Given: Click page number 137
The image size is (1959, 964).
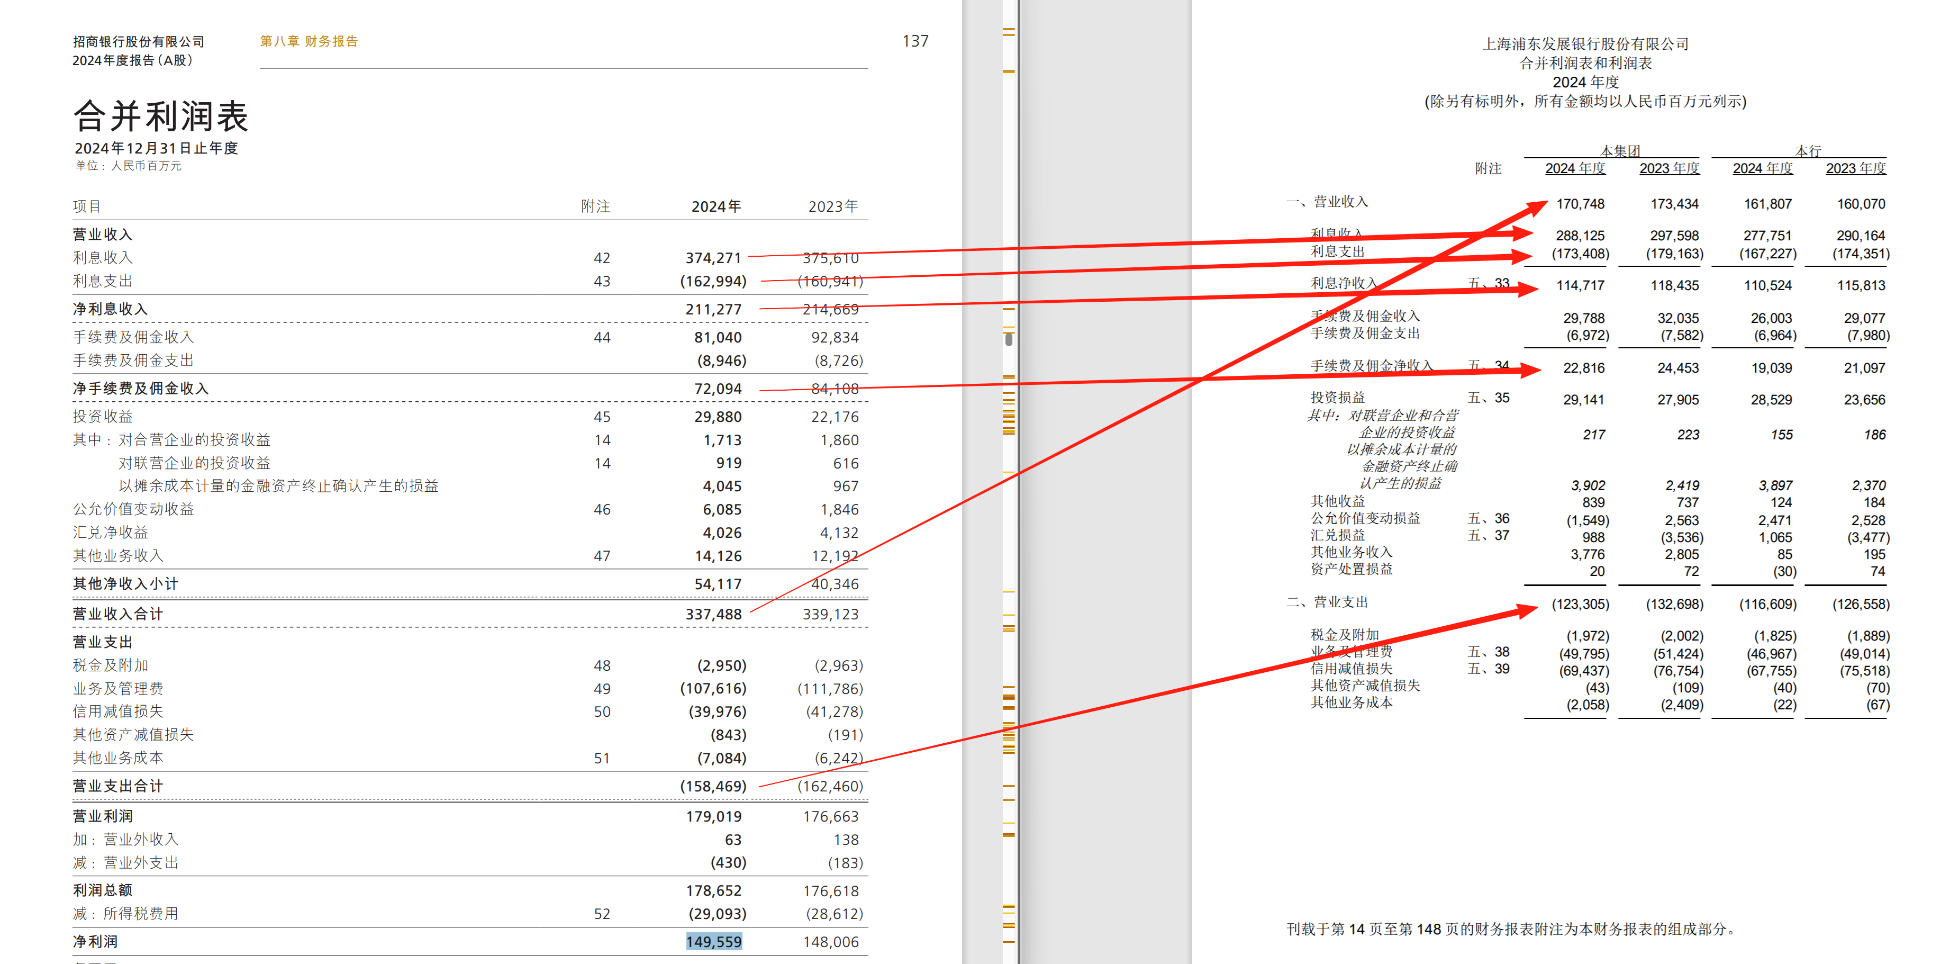Looking at the screenshot, I should click(915, 41).
